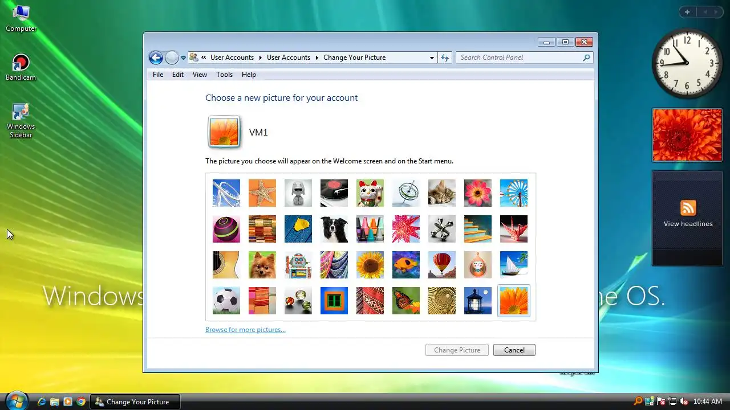The image size is (730, 410).
Task: Select the colorful pinwheel picture
Action: [x=514, y=193]
